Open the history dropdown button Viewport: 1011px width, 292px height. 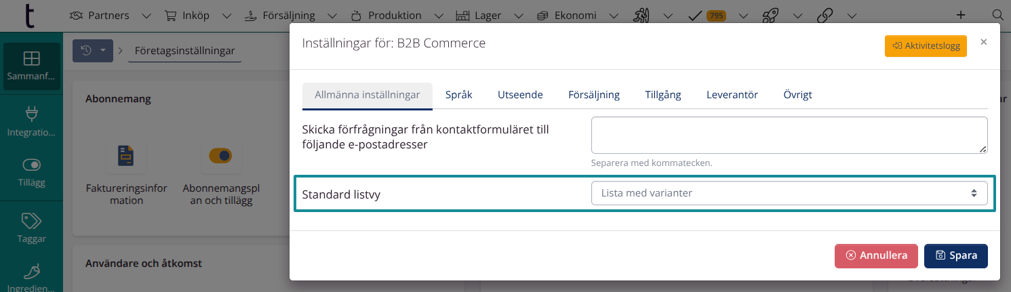tap(93, 50)
